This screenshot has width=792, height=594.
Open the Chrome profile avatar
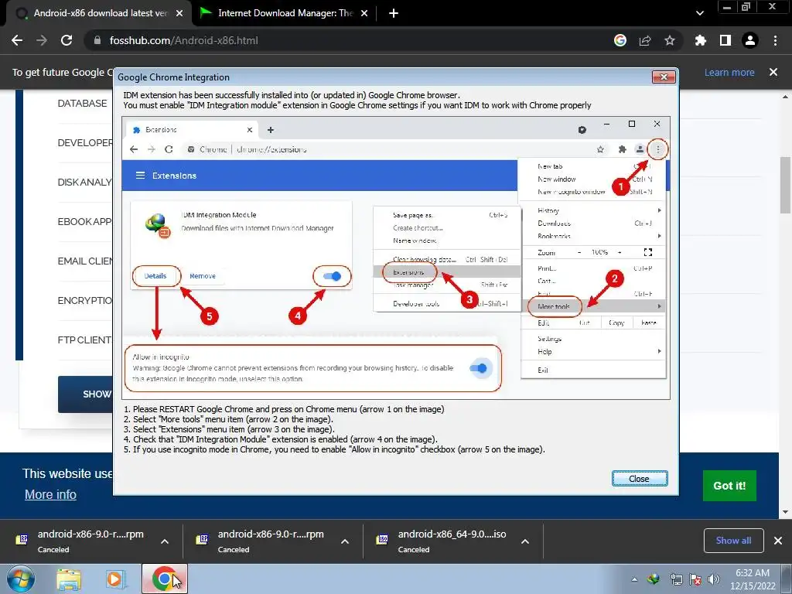click(x=750, y=40)
